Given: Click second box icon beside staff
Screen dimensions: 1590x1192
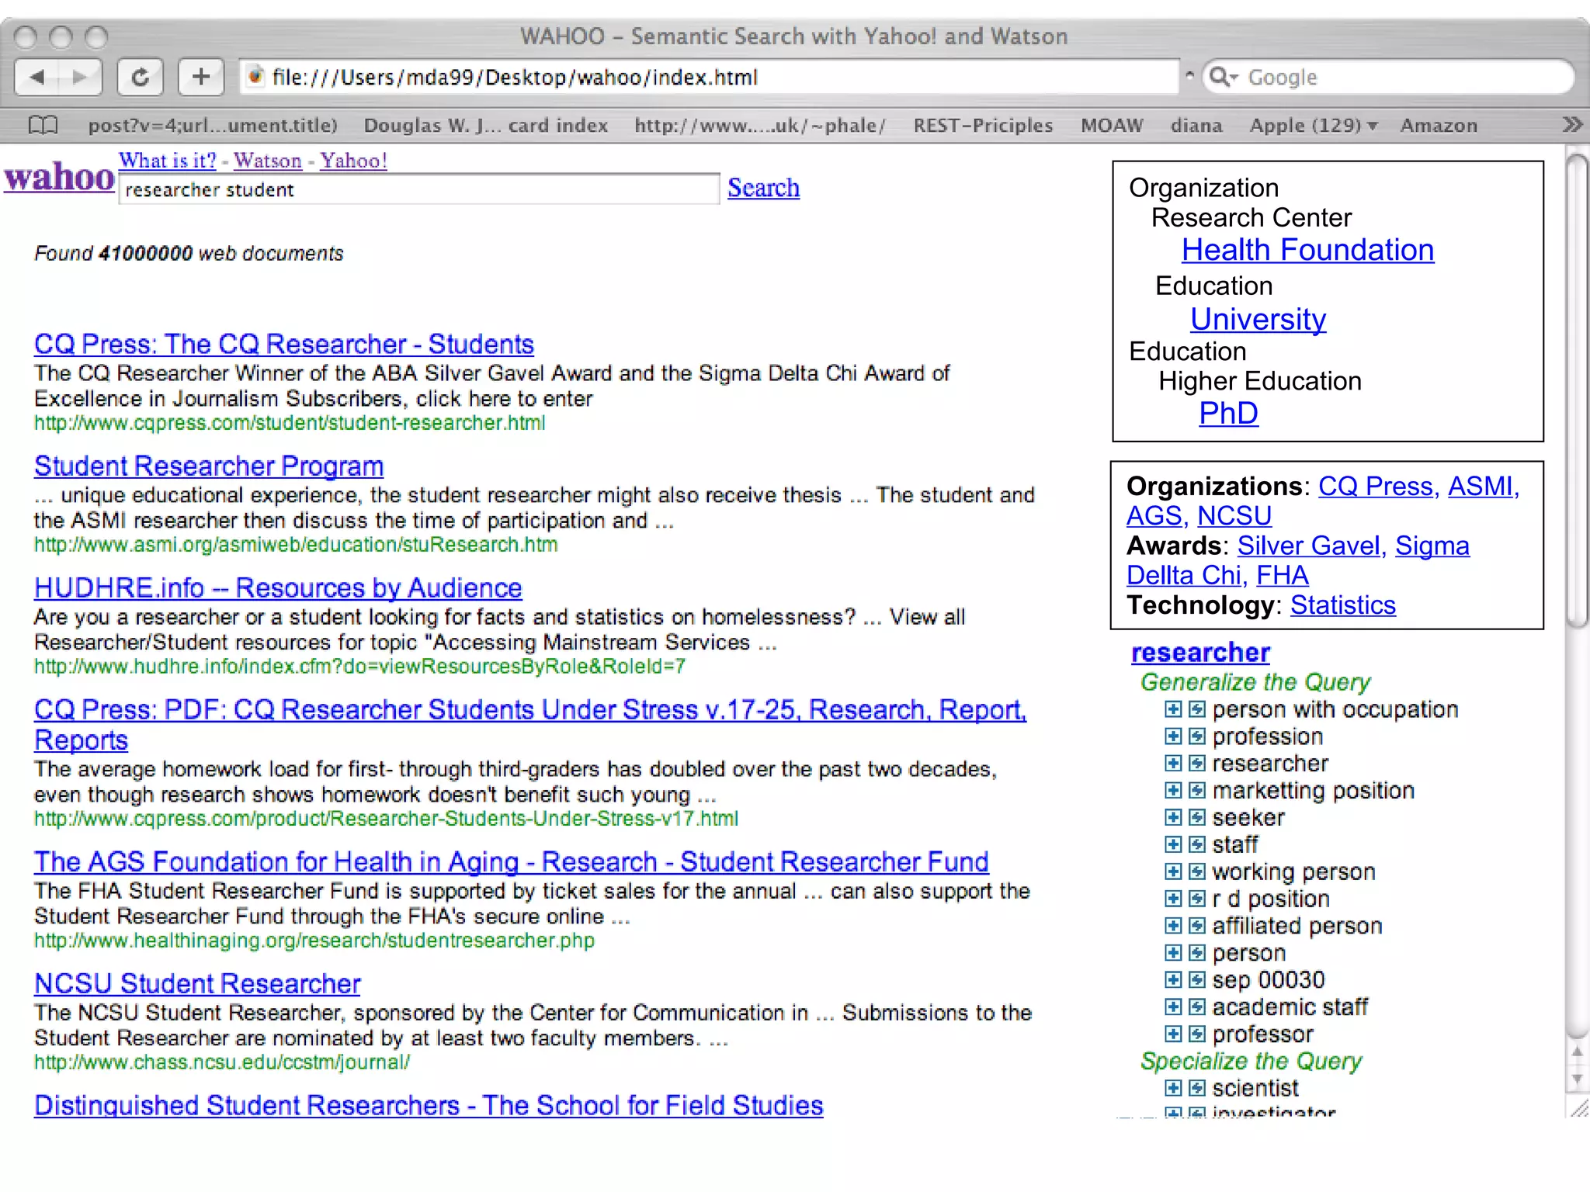Looking at the screenshot, I should click(1197, 845).
